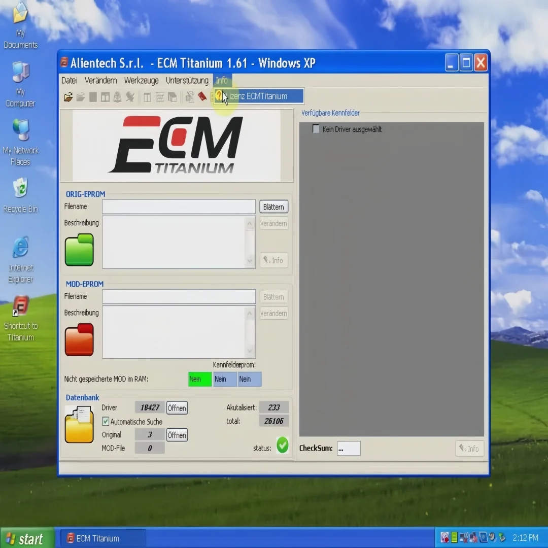Click the save toolbar icon
The image size is (548, 548).
[x=92, y=96]
